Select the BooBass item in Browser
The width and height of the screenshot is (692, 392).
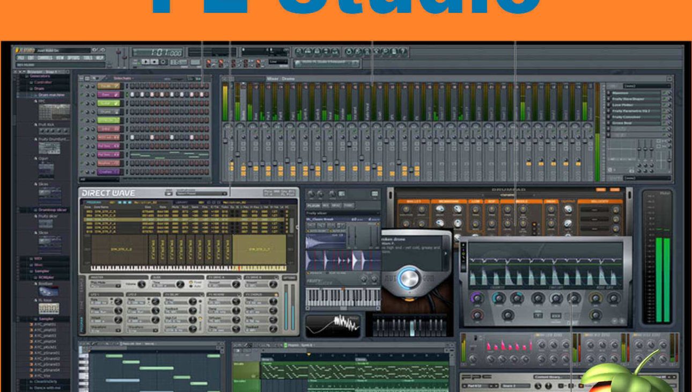coord(46,284)
